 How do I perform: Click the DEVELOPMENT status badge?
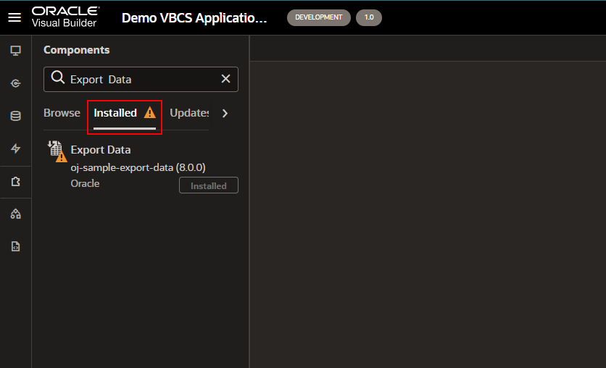point(319,17)
